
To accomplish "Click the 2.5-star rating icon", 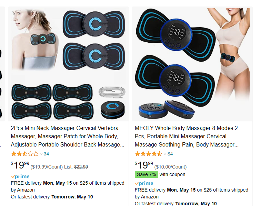I will click(x=25, y=154).
